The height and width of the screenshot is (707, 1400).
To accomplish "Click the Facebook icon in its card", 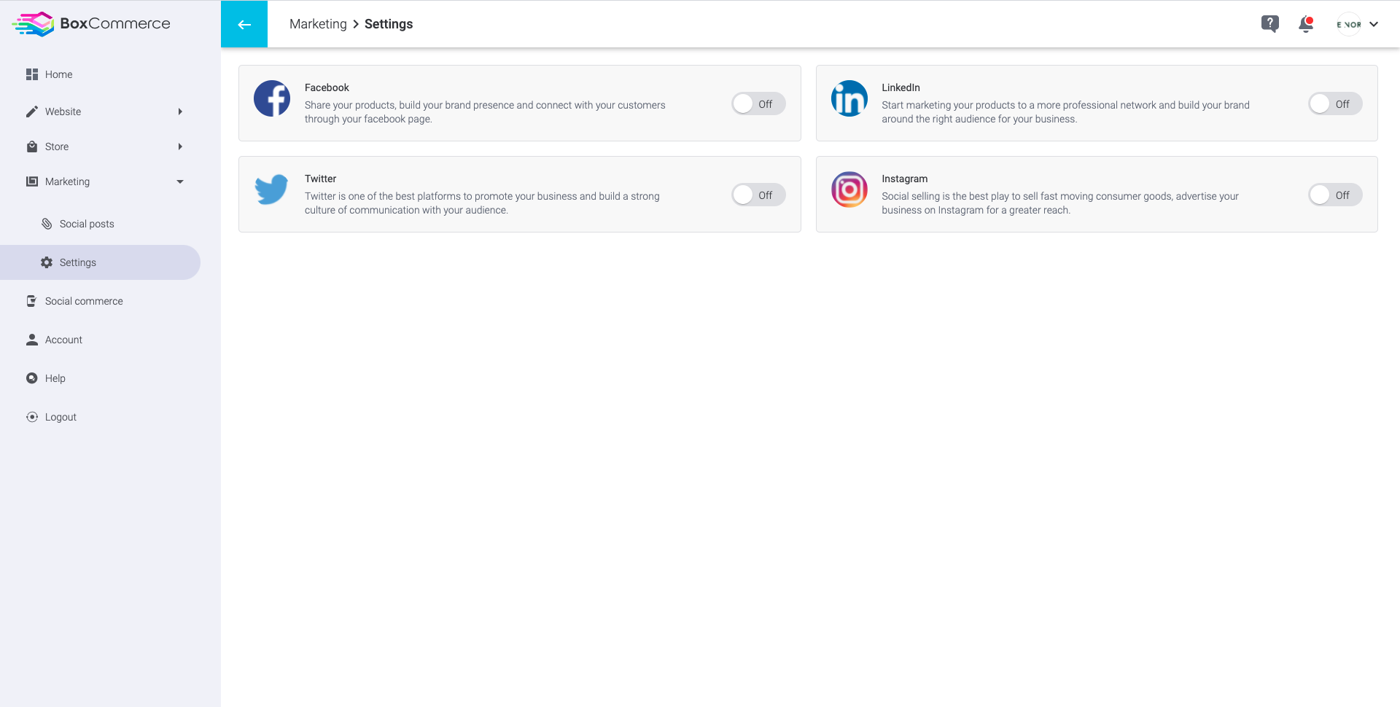I will [x=271, y=98].
